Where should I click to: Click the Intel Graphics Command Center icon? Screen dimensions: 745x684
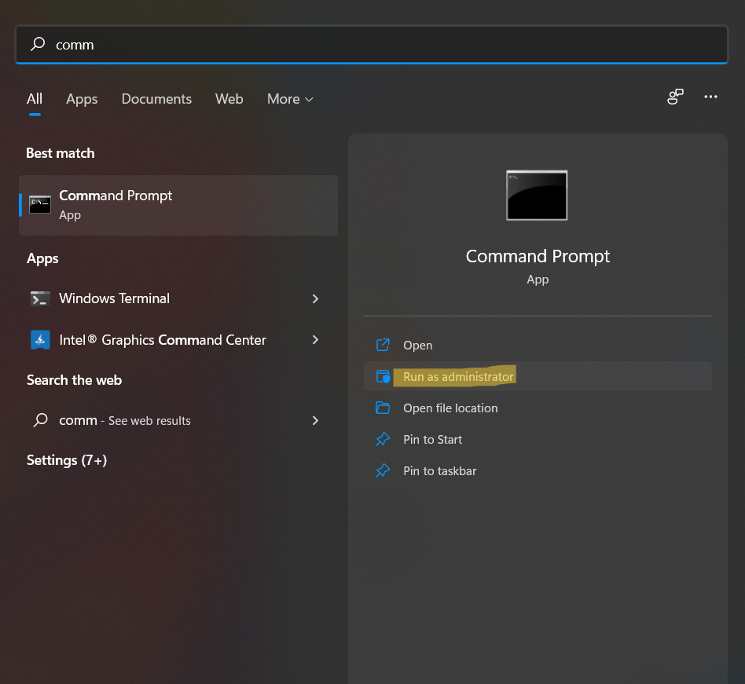(x=40, y=340)
